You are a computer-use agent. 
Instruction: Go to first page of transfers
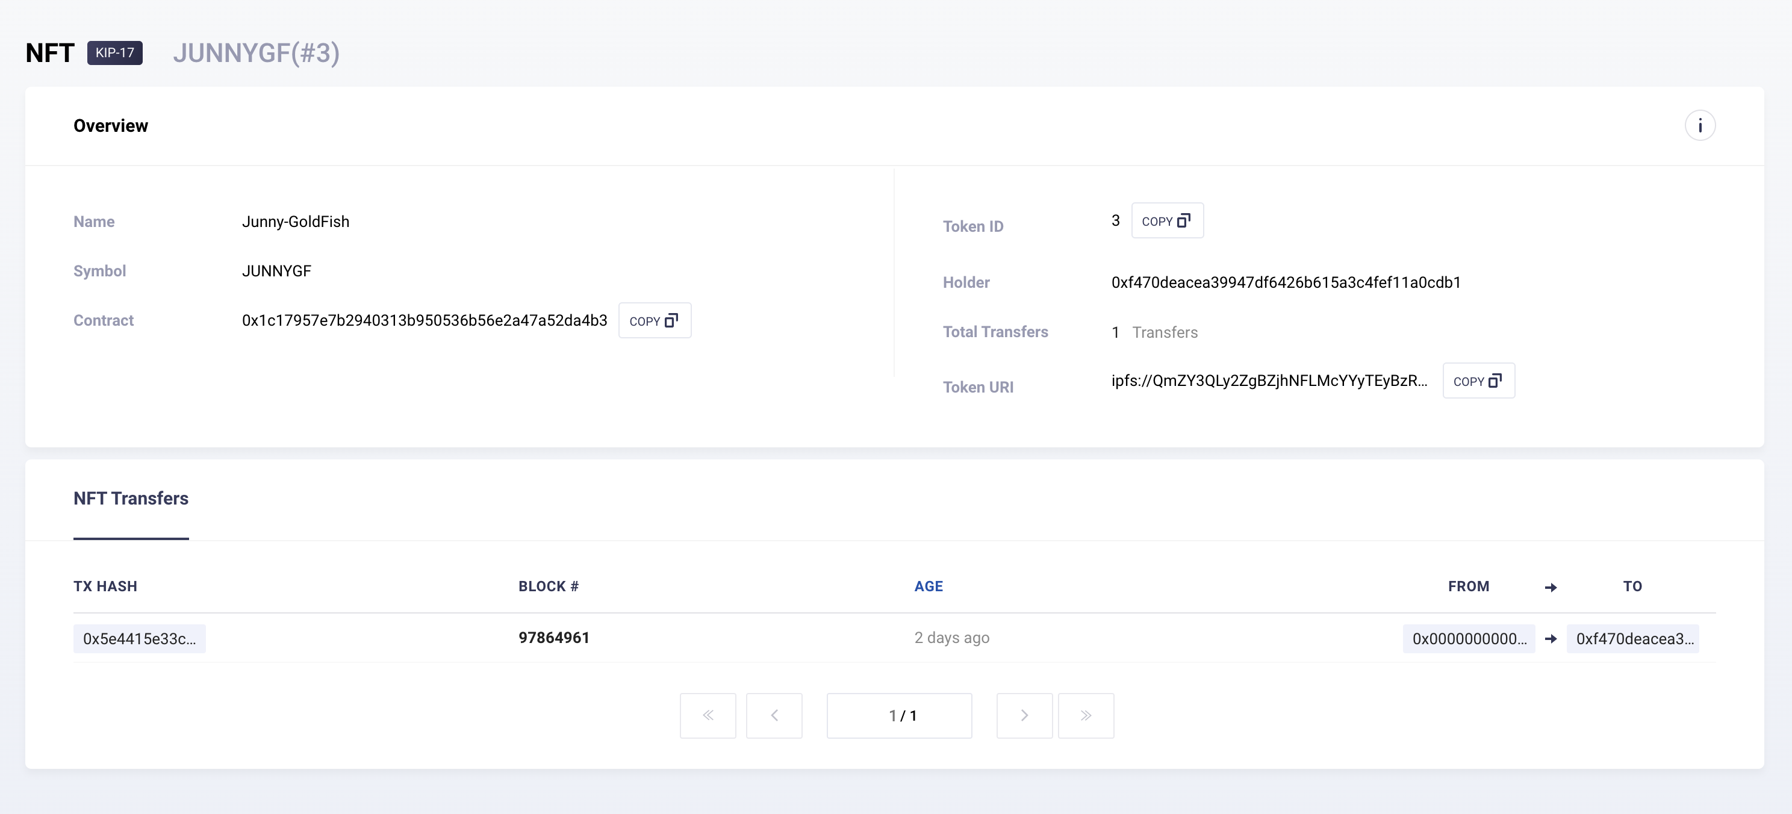click(708, 715)
